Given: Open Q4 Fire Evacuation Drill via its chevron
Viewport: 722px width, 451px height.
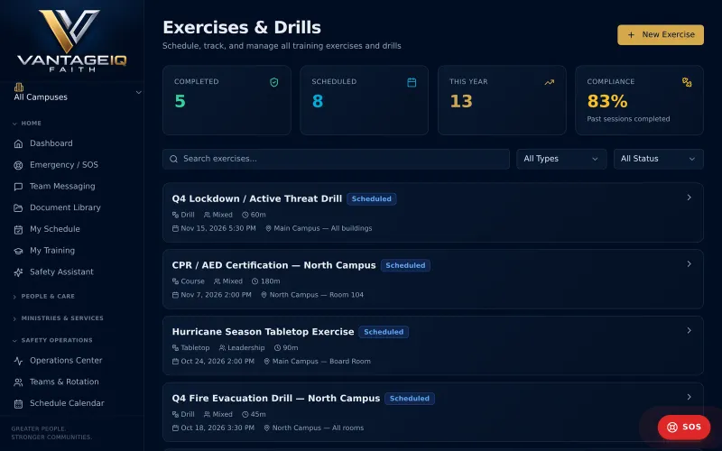Looking at the screenshot, I should [689, 397].
